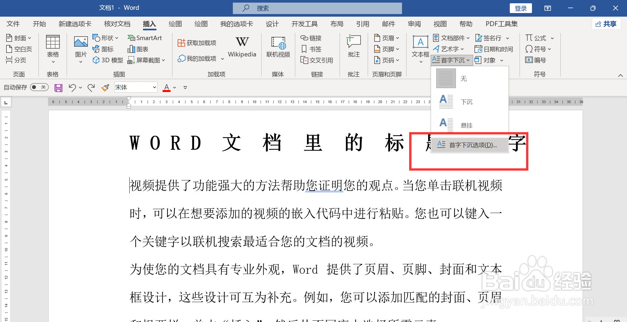Switch to the 邮件 ribbon tab
627x322 pixels.
388,24
